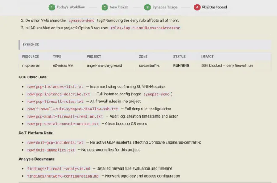Open raw/gcp-instances-list.txt file
277x183 pixels.
pos(55,87)
